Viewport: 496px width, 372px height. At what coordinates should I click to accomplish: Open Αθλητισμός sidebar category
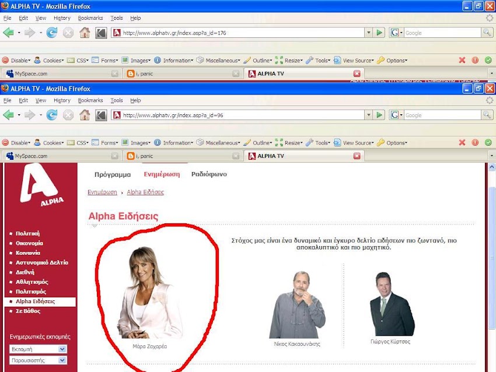[x=32, y=282]
